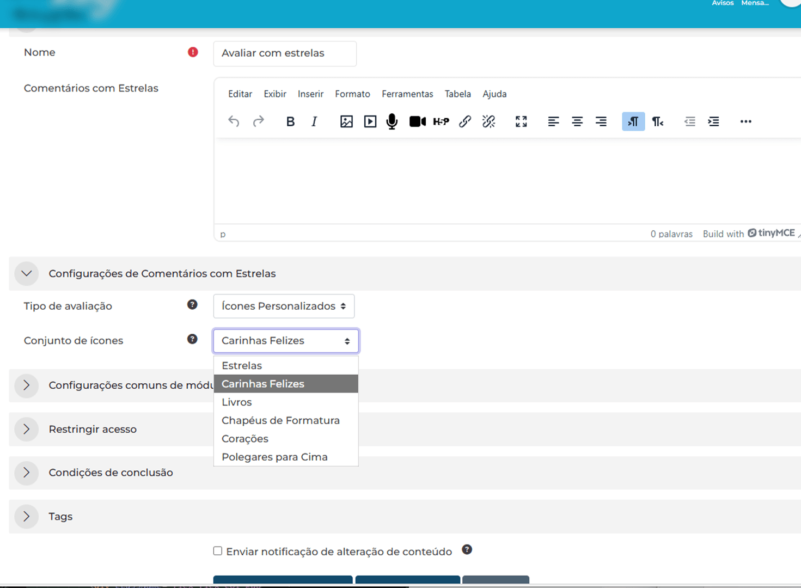Click help icon beside Conjunto de ícones

pos(192,339)
